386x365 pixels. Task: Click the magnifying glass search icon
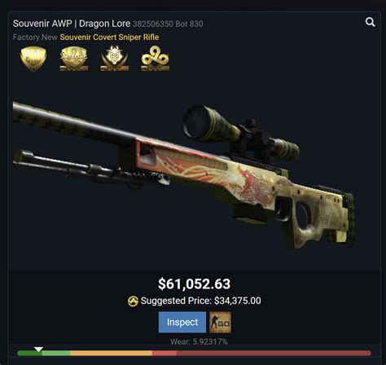coord(371,22)
